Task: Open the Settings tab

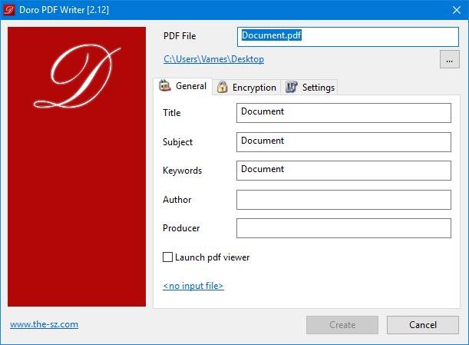Action: [x=309, y=87]
